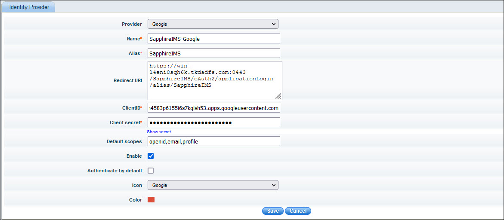The width and height of the screenshot is (504, 220).
Task: Check the Authenticate by default checkbox
Action: [151, 171]
